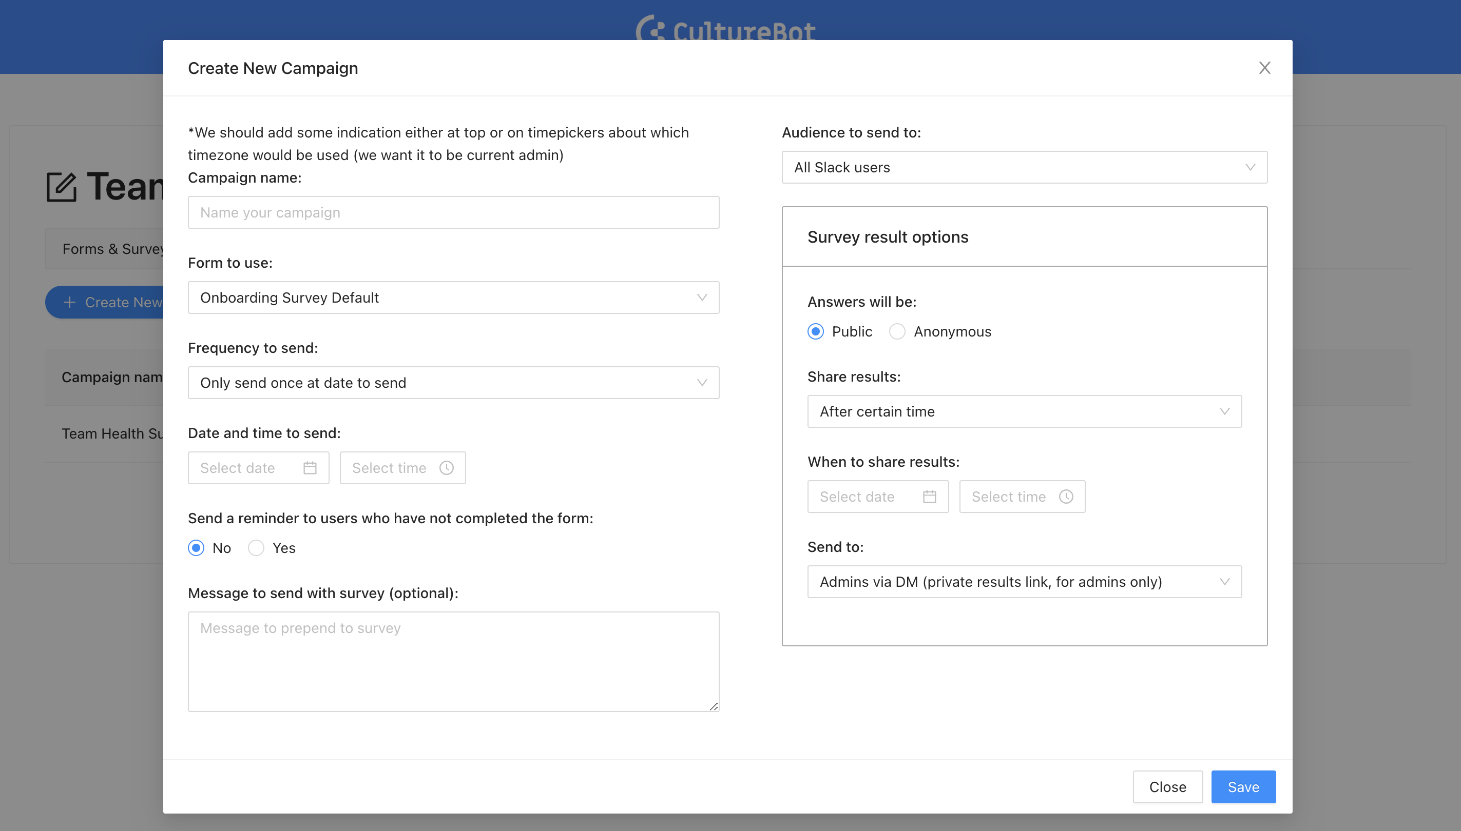
Task: Open the Send to Admins via DM dropdown
Action: (1025, 582)
